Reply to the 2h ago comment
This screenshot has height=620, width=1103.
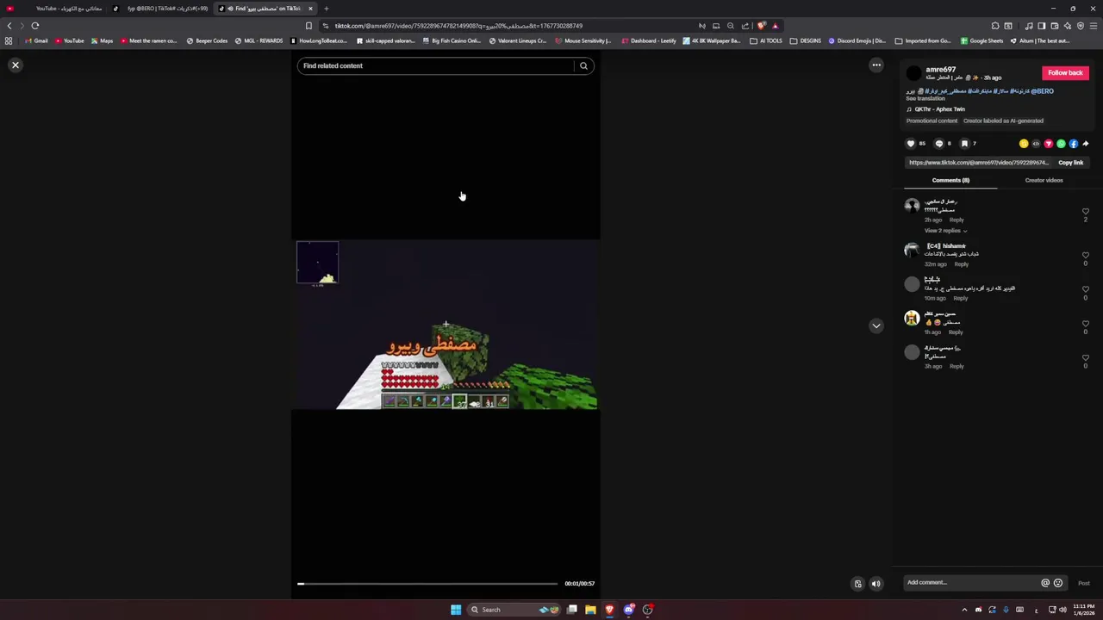[x=957, y=220]
